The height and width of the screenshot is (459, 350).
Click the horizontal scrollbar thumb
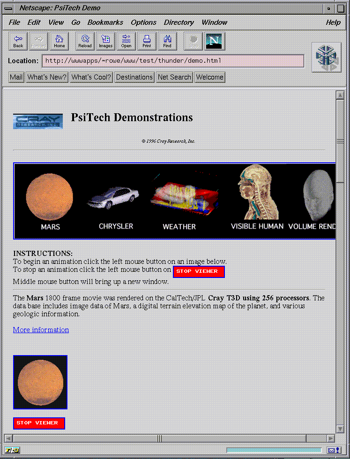click(159, 438)
